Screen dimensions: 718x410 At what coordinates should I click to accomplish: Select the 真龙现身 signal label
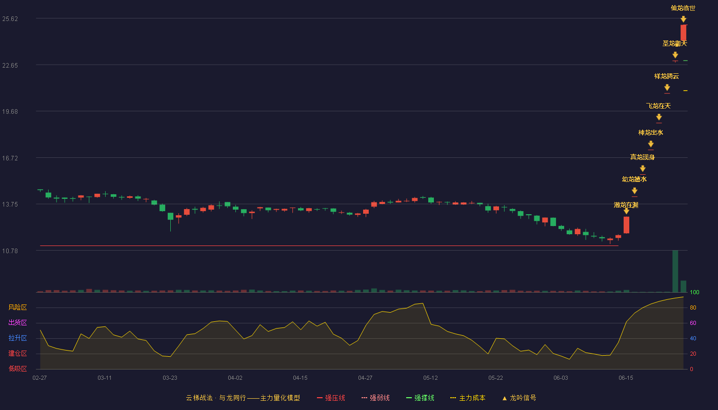pos(642,157)
